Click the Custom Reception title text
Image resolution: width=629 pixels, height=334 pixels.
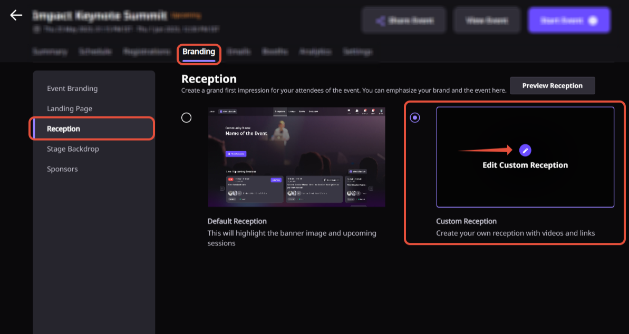pyautogui.click(x=466, y=221)
